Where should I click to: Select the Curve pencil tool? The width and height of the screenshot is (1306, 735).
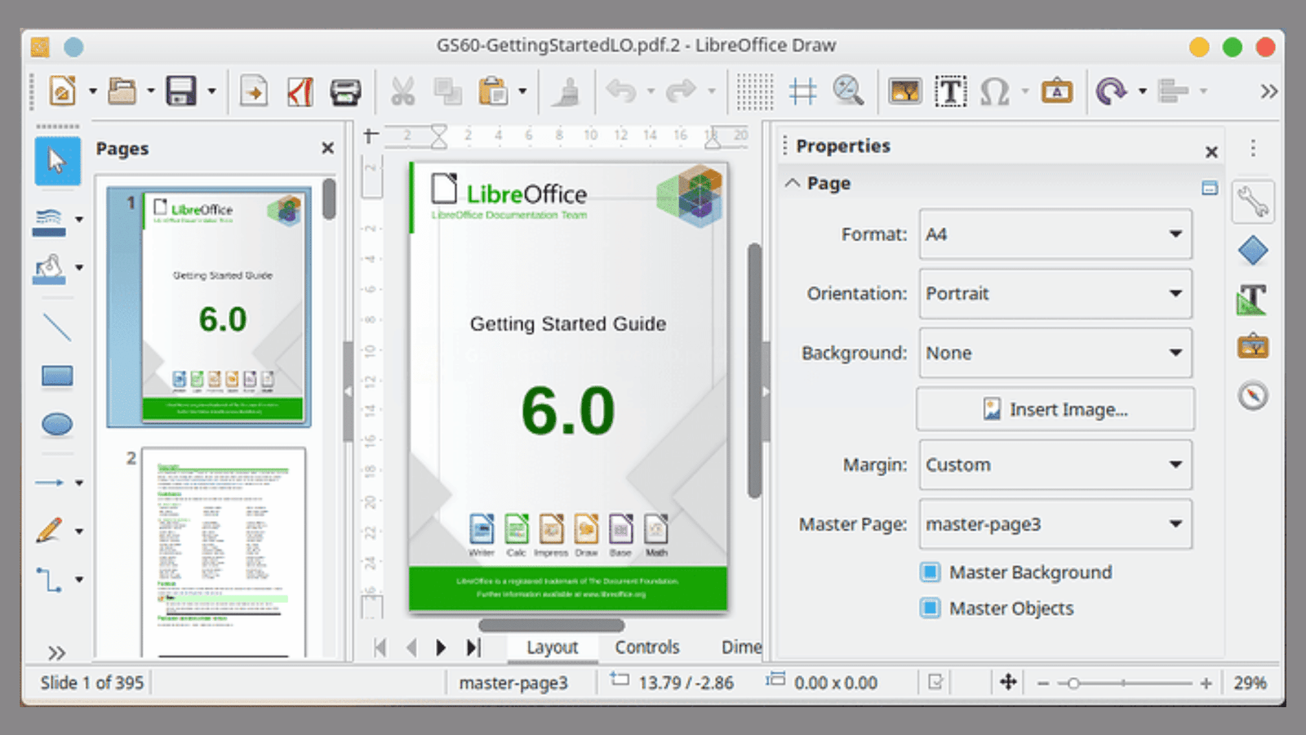[49, 530]
